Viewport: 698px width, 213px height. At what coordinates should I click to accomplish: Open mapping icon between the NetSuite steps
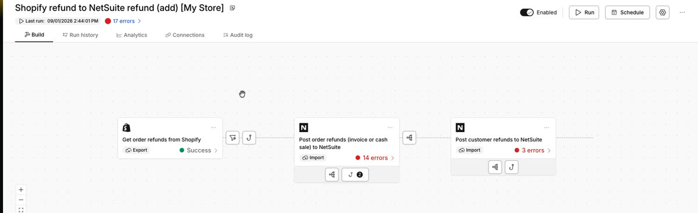[409, 138]
